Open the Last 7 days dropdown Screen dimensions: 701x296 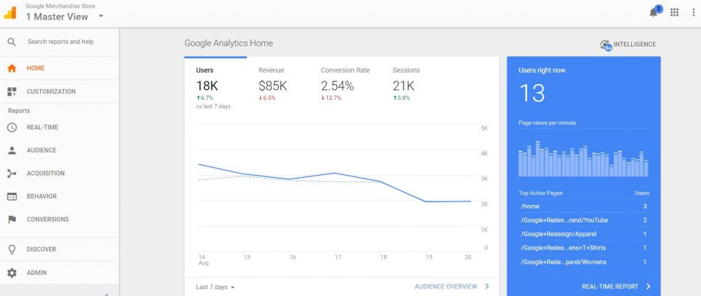[x=216, y=287]
